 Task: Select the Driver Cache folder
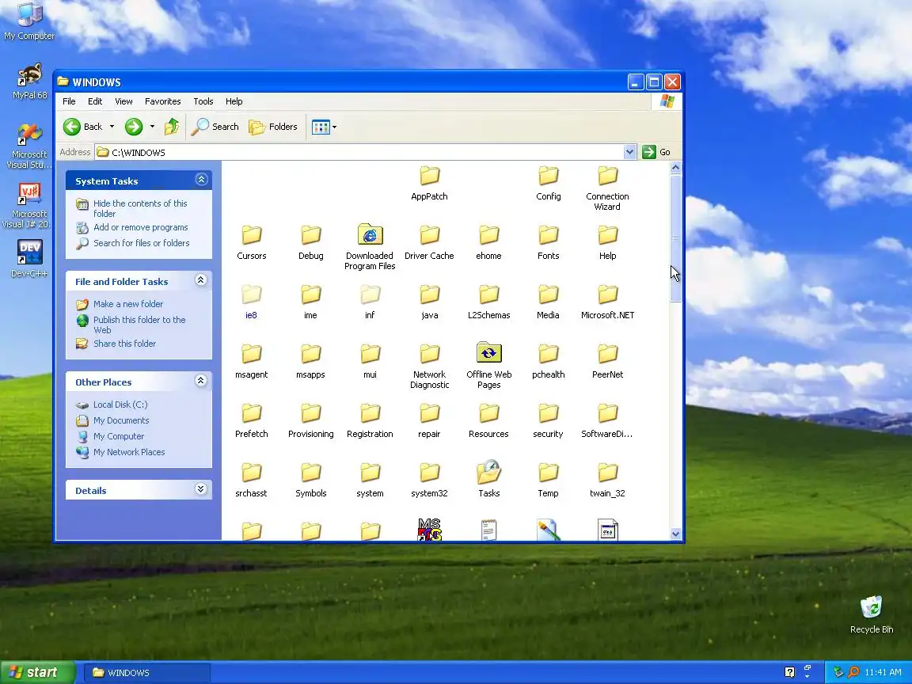pos(429,242)
